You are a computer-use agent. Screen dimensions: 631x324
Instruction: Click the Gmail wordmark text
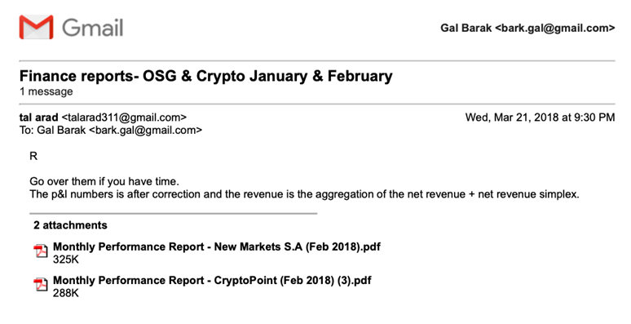click(x=93, y=28)
